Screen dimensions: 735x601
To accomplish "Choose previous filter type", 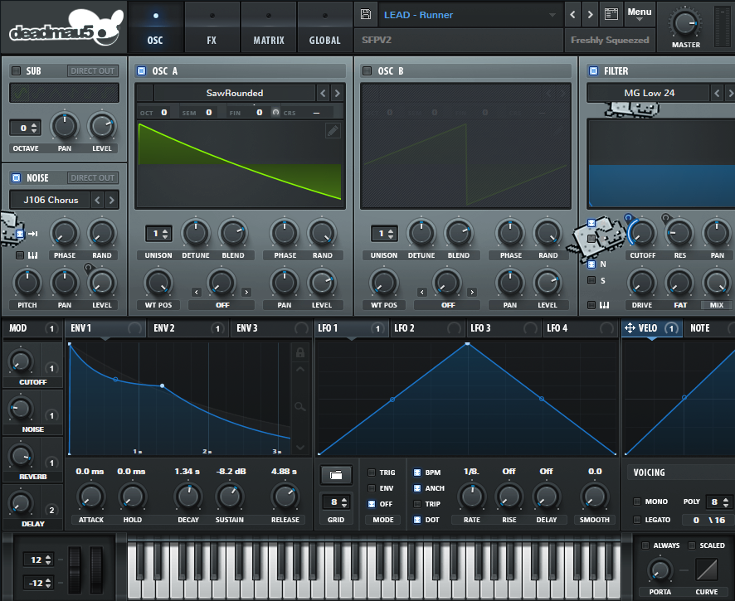I will pyautogui.click(x=717, y=93).
